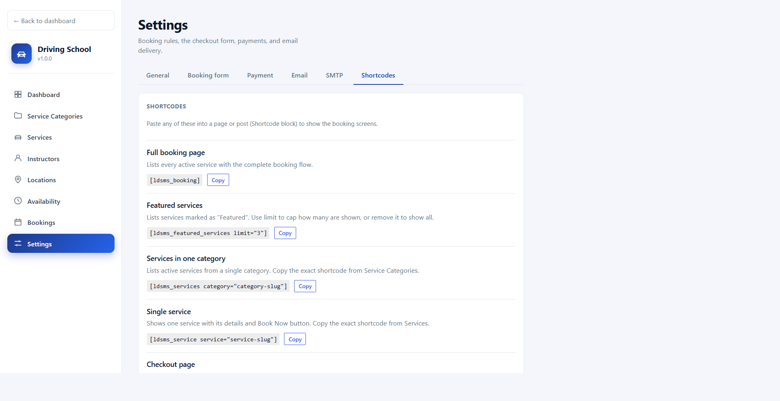Viewport: 780px width, 401px height.
Task: Click the Dashboard grid icon
Action: click(18, 95)
